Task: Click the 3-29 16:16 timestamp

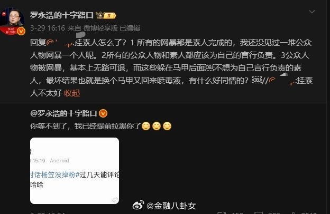Action: [48, 28]
